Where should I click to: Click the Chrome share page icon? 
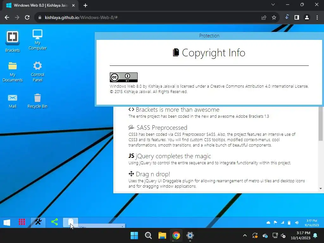click(x=264, y=18)
